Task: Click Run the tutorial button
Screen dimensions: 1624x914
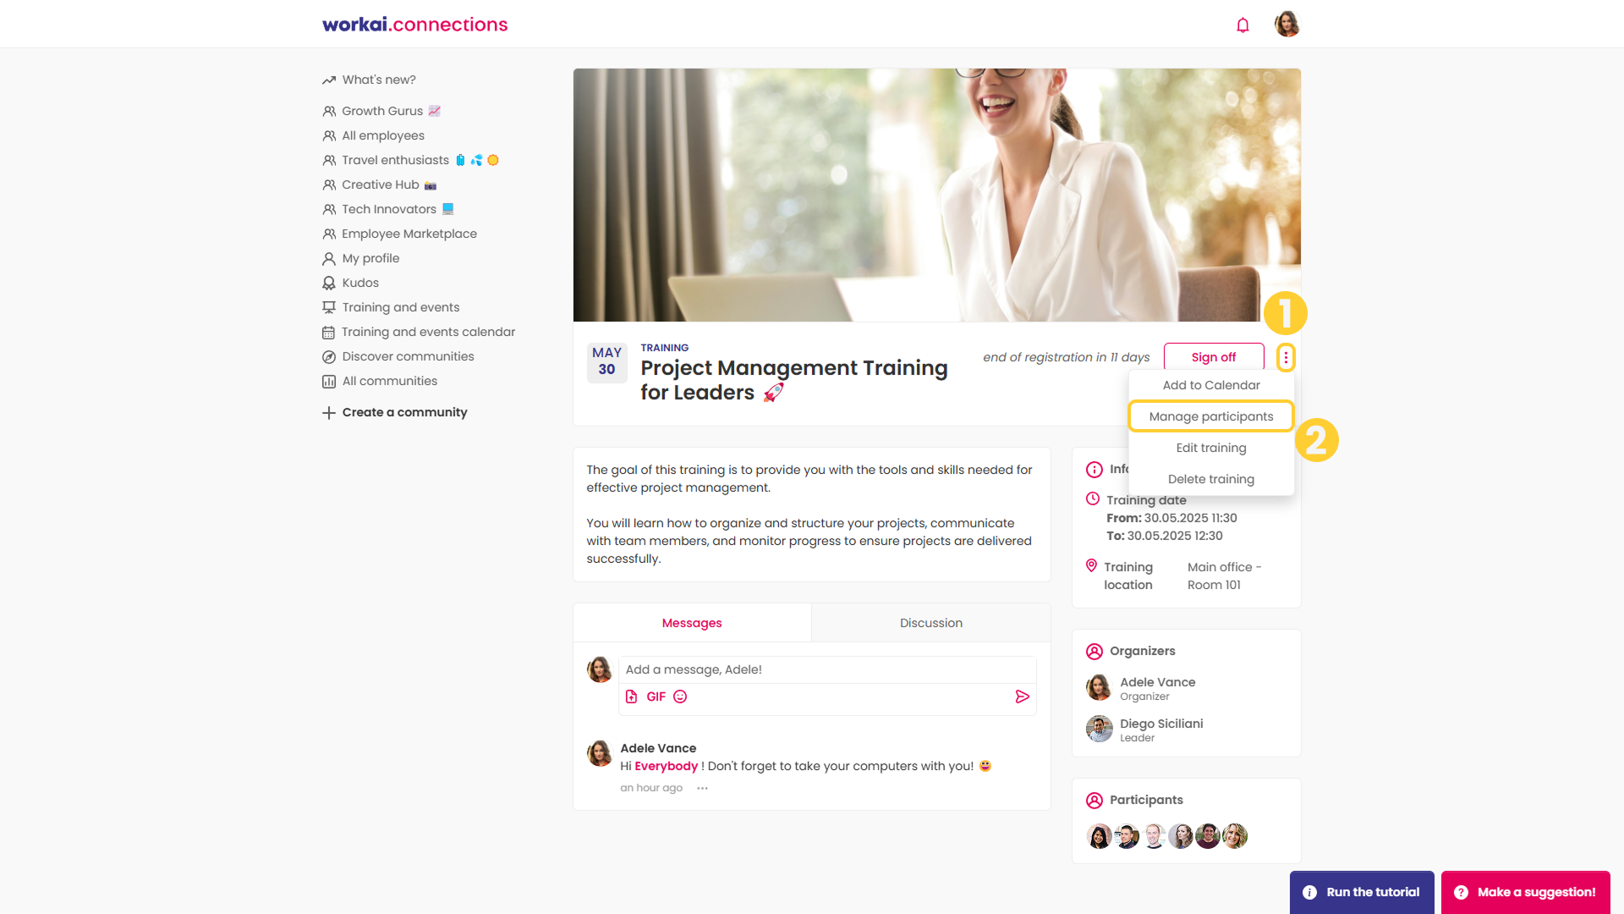Action: [x=1362, y=892]
